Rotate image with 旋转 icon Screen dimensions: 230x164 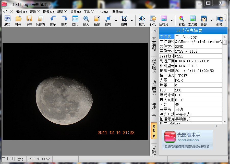click(108, 19)
